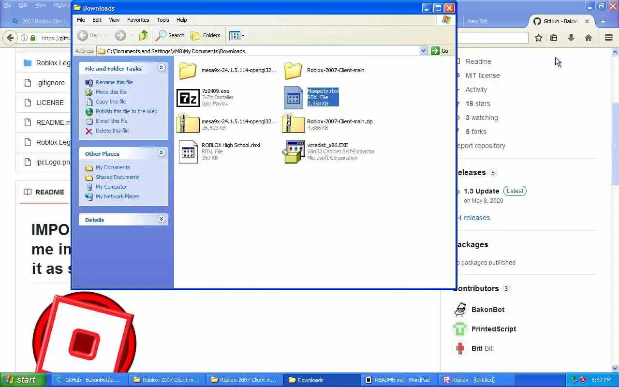Viewport: 619px width, 387px height.
Task: Select the Roblox-2007-Client-main.zip archive icon
Action: click(294, 124)
